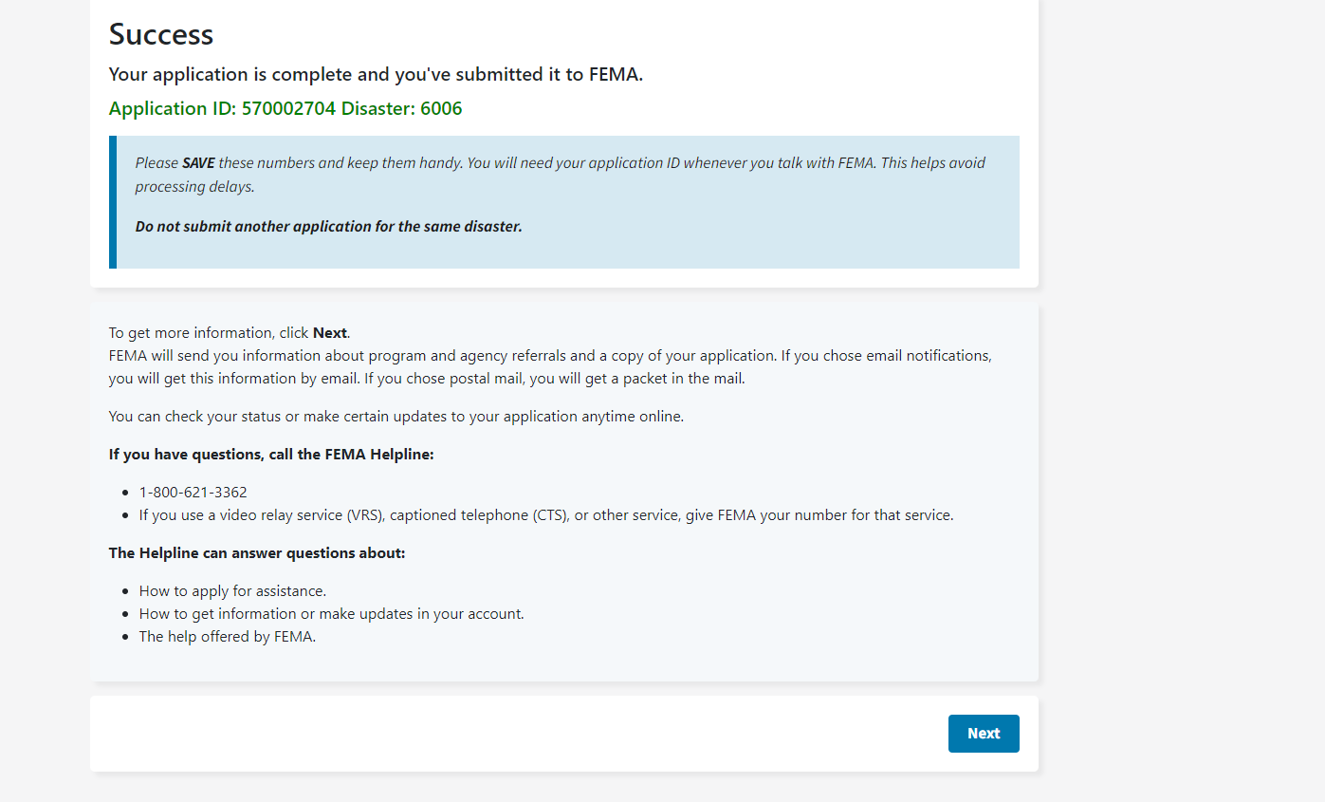Click the Success heading
This screenshot has height=802, width=1325.
pos(161,34)
